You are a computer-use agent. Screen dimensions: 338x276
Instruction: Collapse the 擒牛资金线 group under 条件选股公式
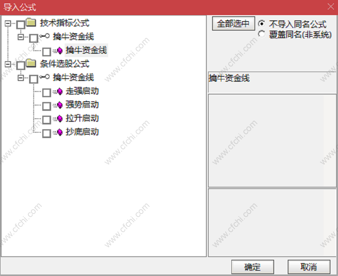click(21, 78)
